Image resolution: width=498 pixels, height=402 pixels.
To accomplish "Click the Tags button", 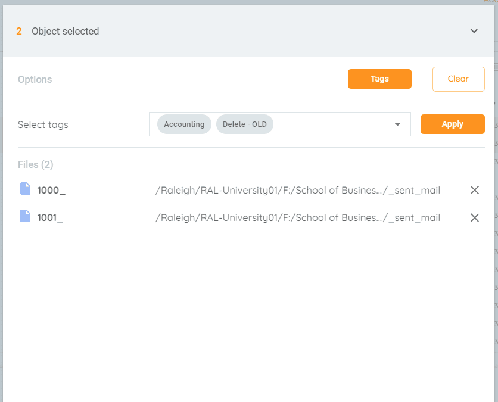I will [379, 79].
